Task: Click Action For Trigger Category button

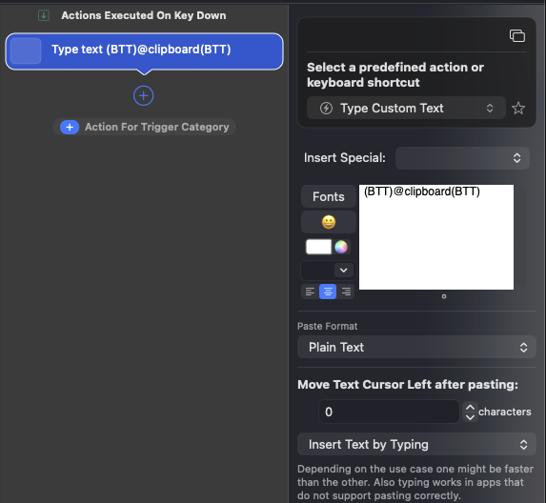Action: 144,127
